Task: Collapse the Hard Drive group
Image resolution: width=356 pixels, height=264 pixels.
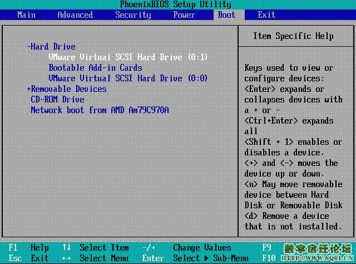Action: pos(51,46)
